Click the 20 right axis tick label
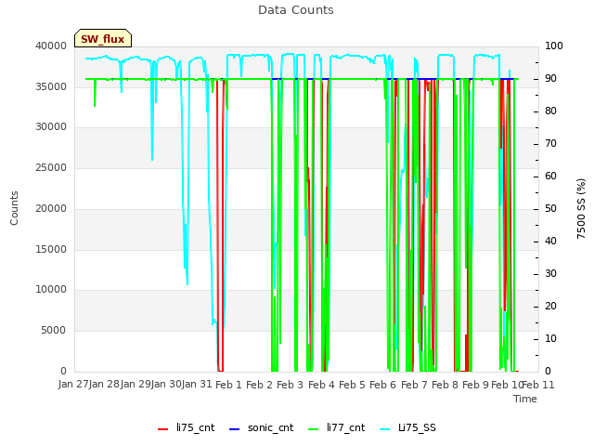594x446 pixels. coord(550,306)
